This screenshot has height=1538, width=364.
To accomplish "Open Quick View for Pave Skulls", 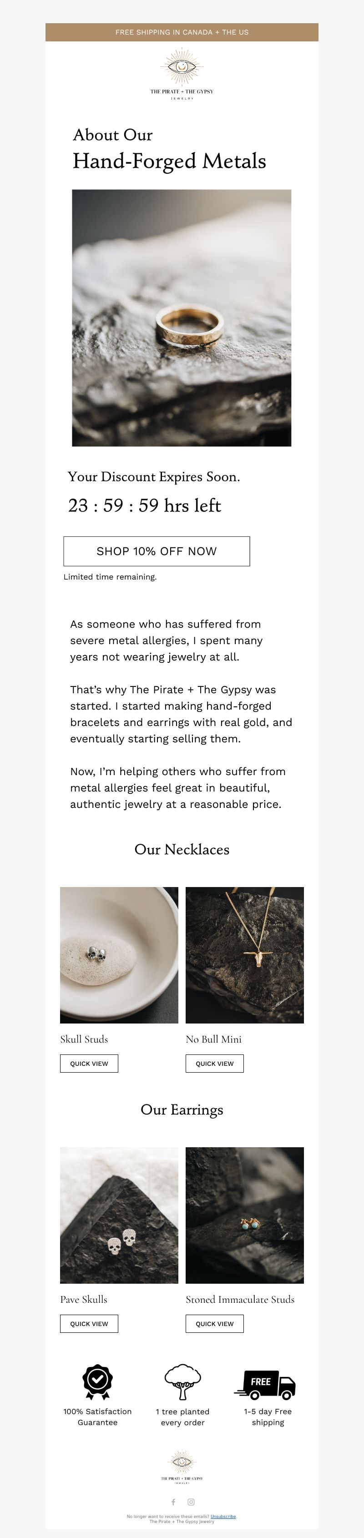I will pyautogui.click(x=89, y=1324).
